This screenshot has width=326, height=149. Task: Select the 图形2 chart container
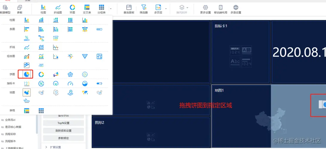[x=151, y=132]
